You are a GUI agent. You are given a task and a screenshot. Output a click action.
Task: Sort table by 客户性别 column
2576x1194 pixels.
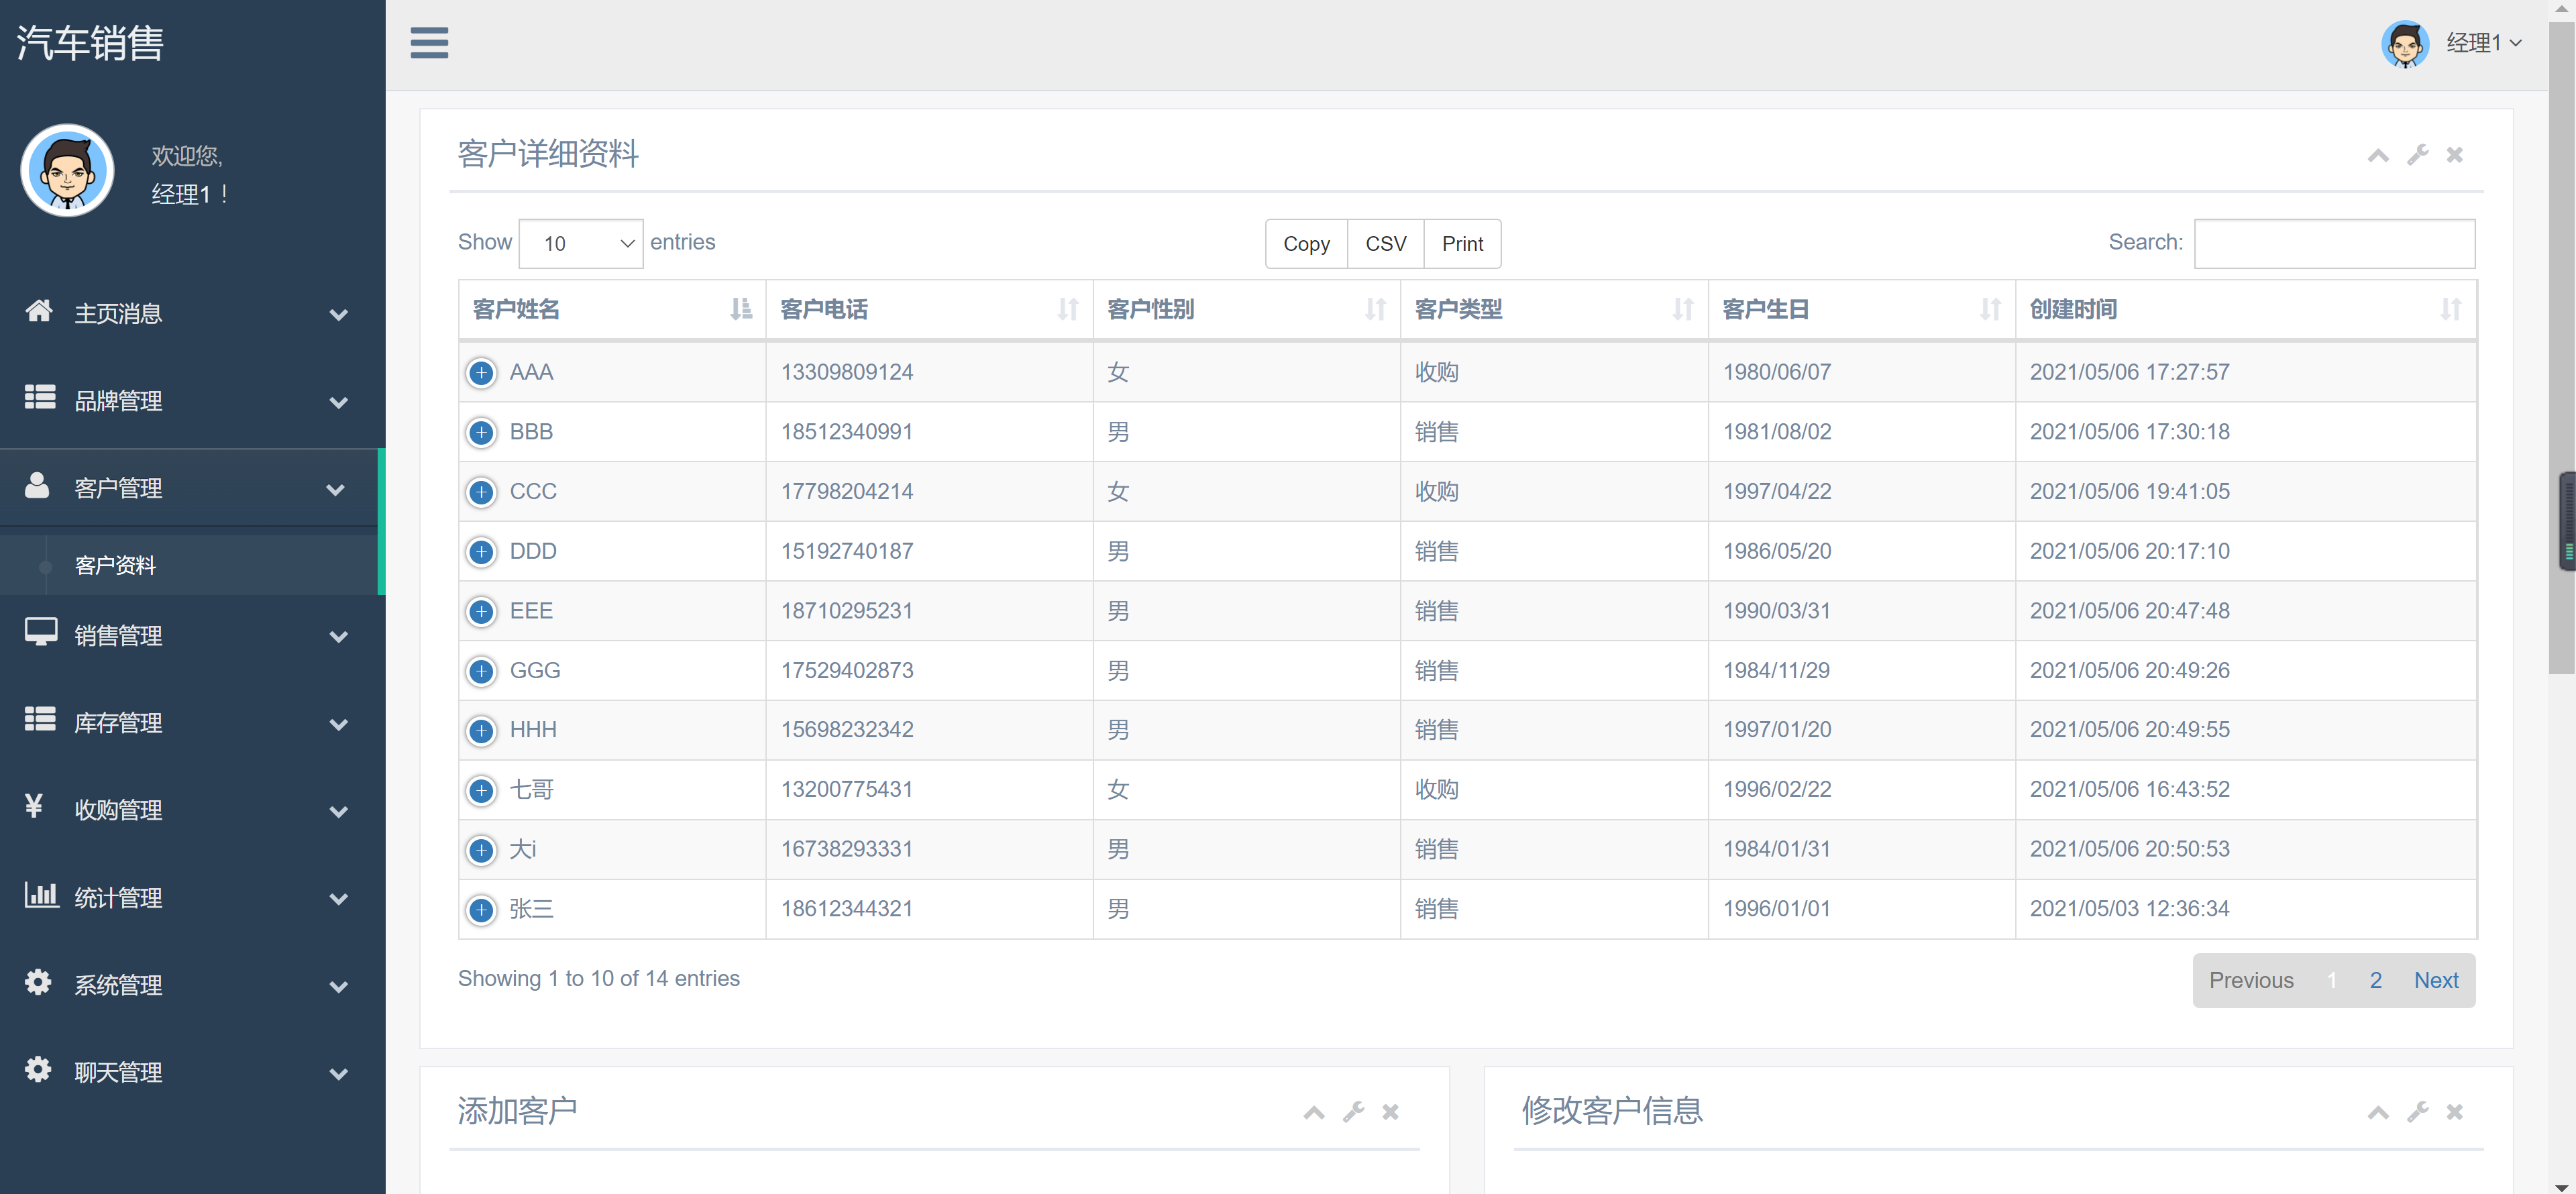point(1246,310)
